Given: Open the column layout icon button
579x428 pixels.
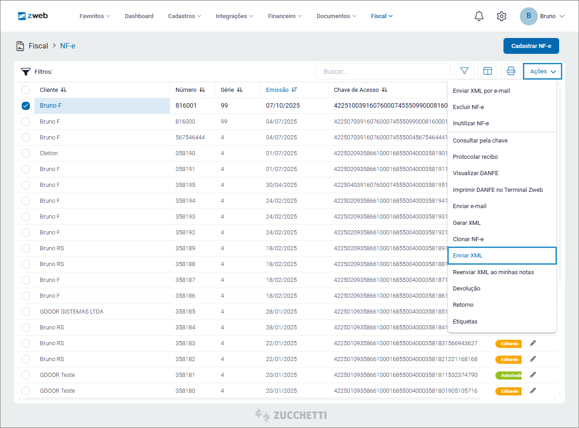Looking at the screenshot, I should point(488,71).
